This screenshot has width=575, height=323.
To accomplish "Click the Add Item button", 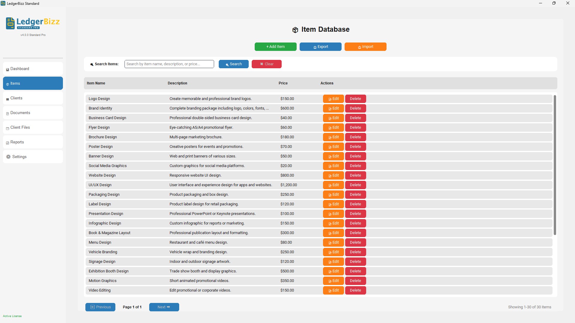I will pyautogui.click(x=275, y=47).
